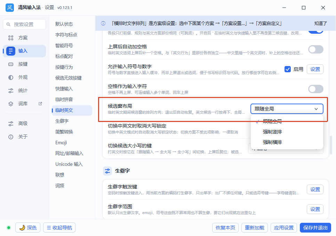Open 统计 via its sliders icon
The image size is (336, 236).
[x=11, y=91]
